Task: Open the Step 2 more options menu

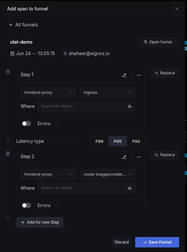Action: tap(139, 157)
